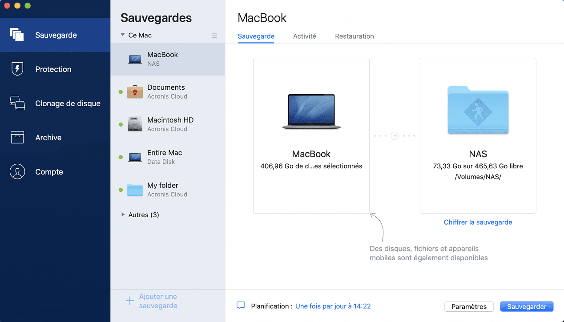Open the Protection section
Screen dimensions: 564x322
[55, 69]
